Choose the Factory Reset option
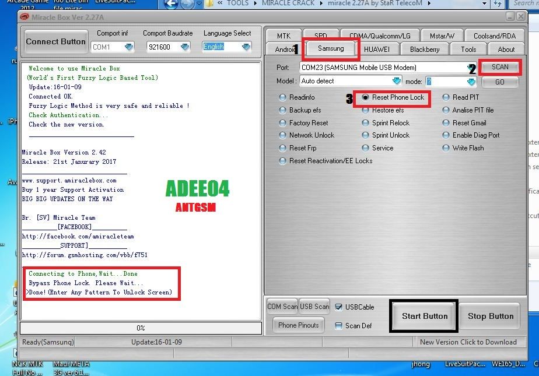 point(304,123)
